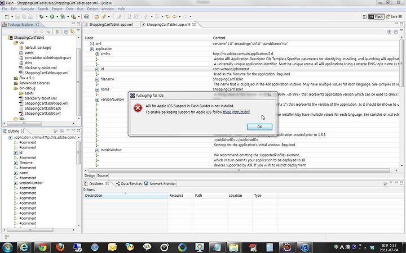Open the Network Monitor tab

[x=160, y=183]
